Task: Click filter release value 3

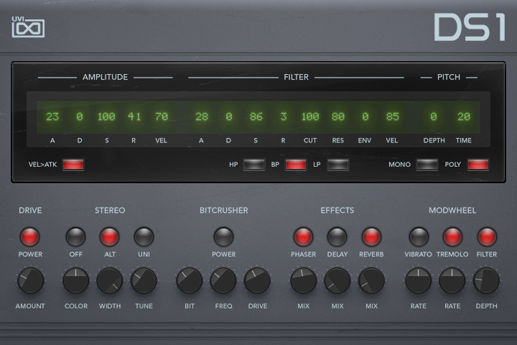Action: [x=283, y=116]
